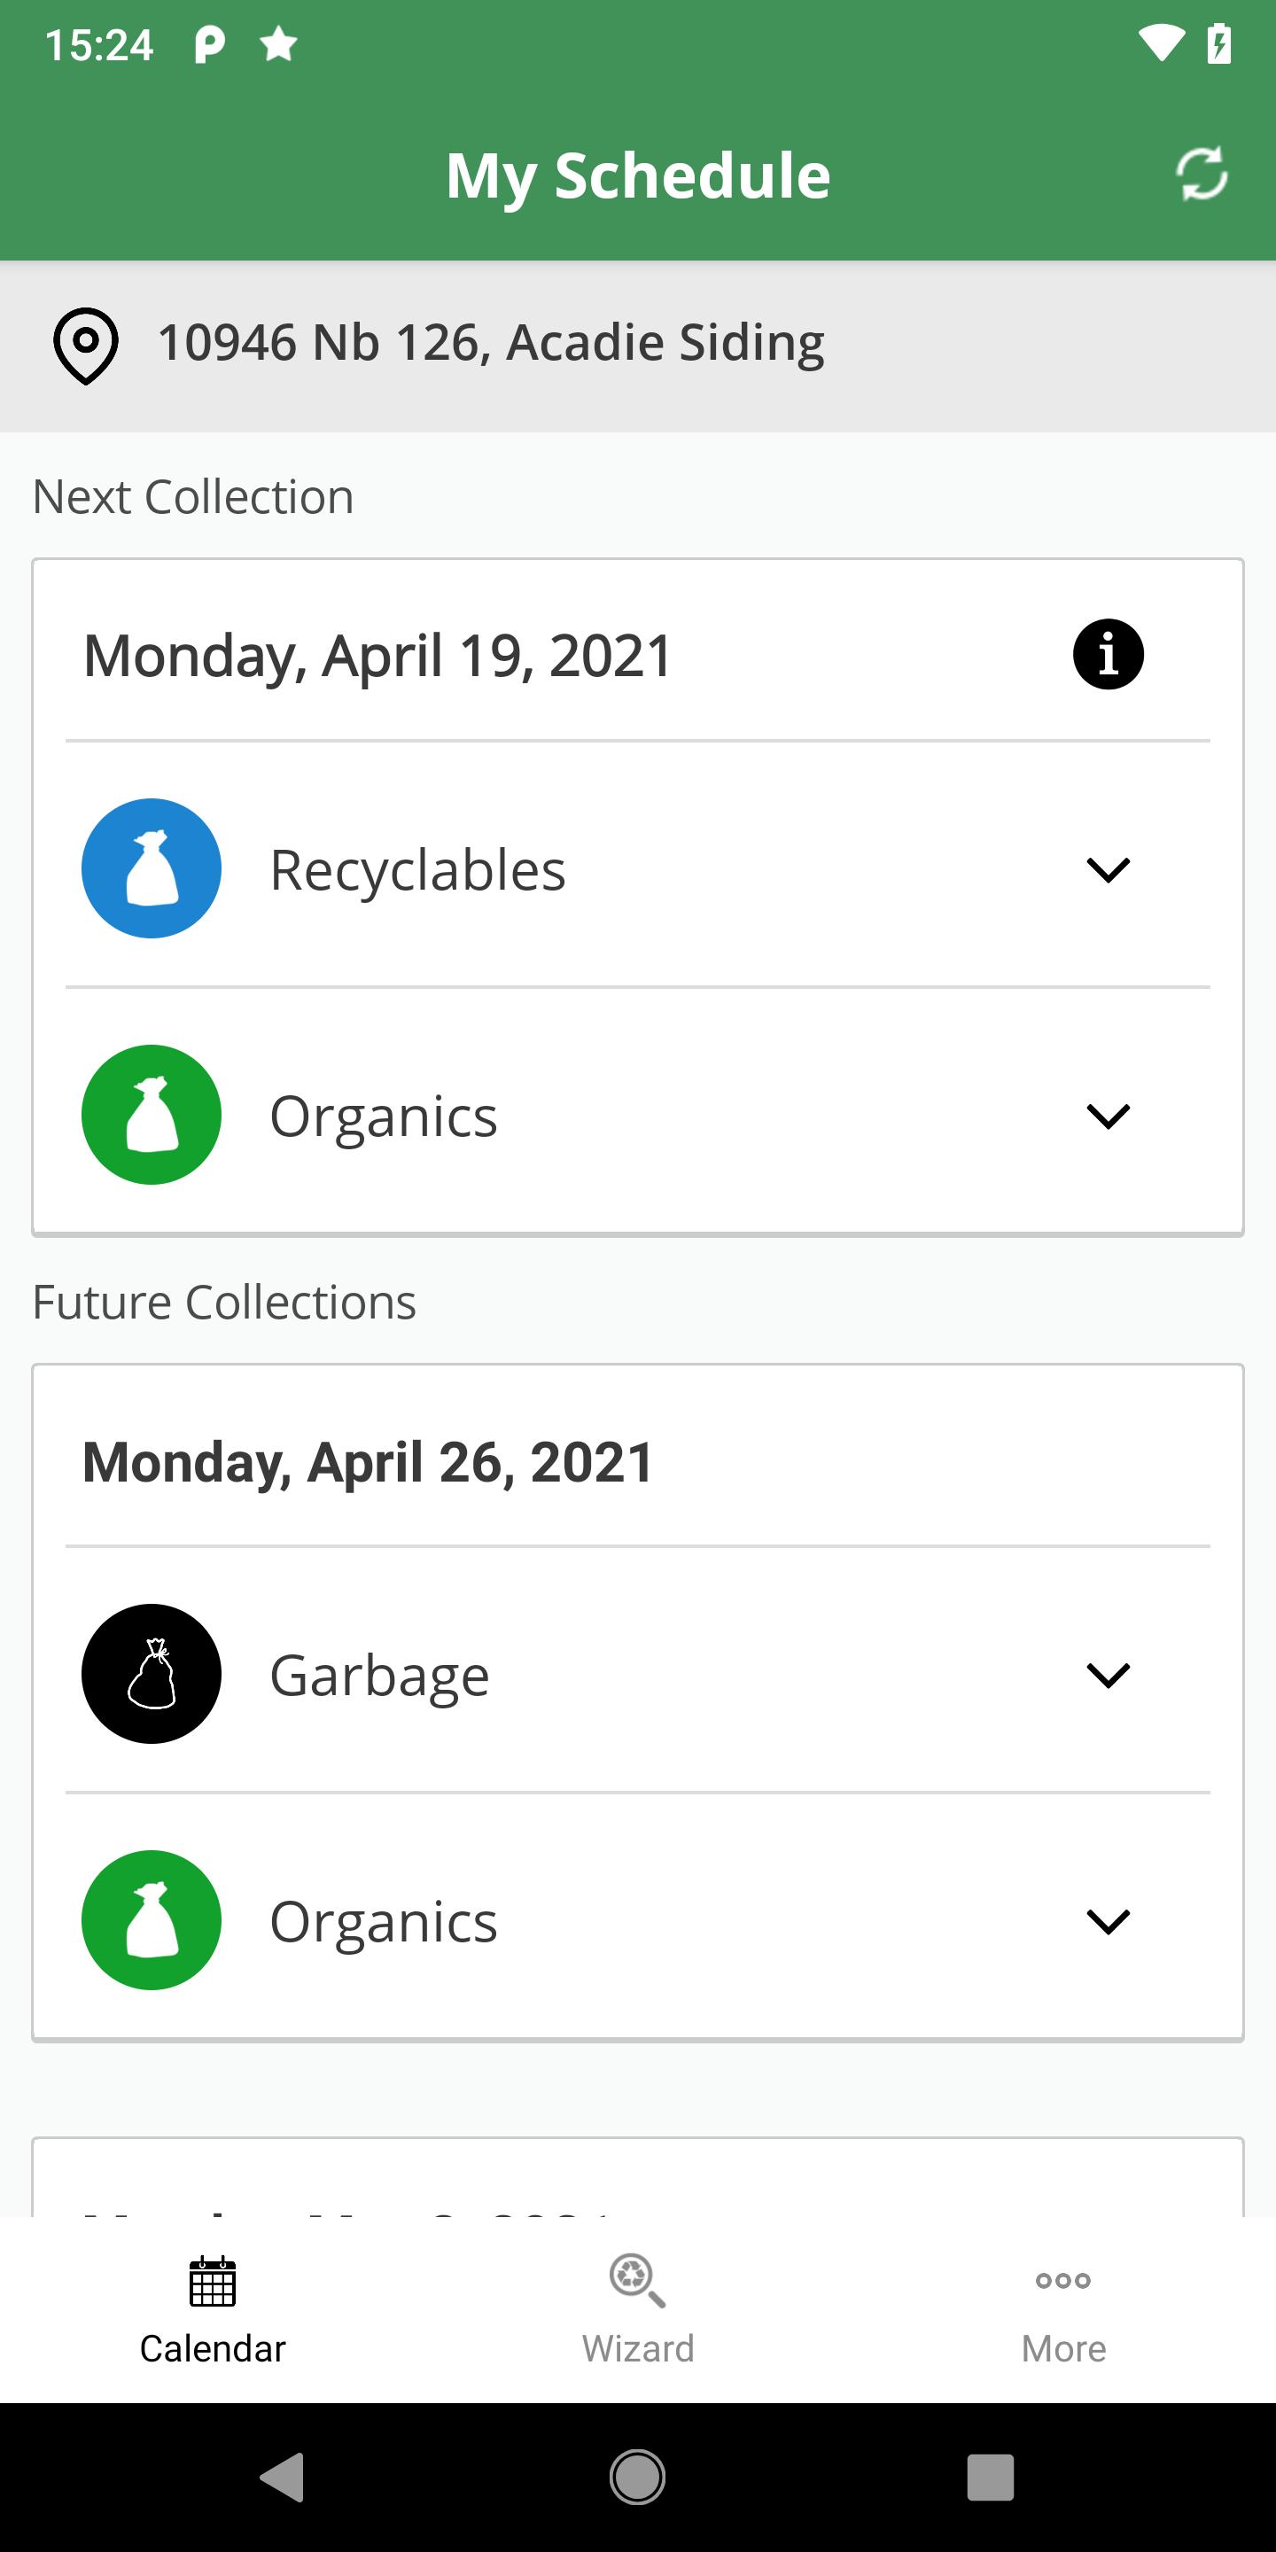Image resolution: width=1276 pixels, height=2552 pixels.
Task: Expand the Garbage row chevron
Action: click(x=1108, y=1676)
